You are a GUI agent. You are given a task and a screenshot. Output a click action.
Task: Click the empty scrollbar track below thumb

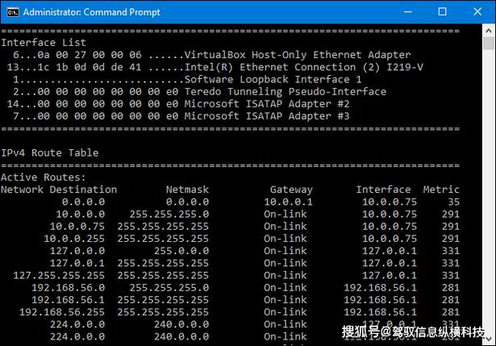[x=489, y=190]
